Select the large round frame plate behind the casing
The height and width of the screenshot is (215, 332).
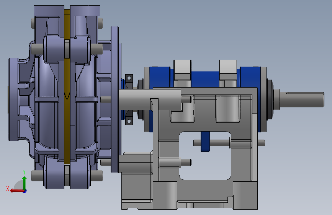pos(115,99)
